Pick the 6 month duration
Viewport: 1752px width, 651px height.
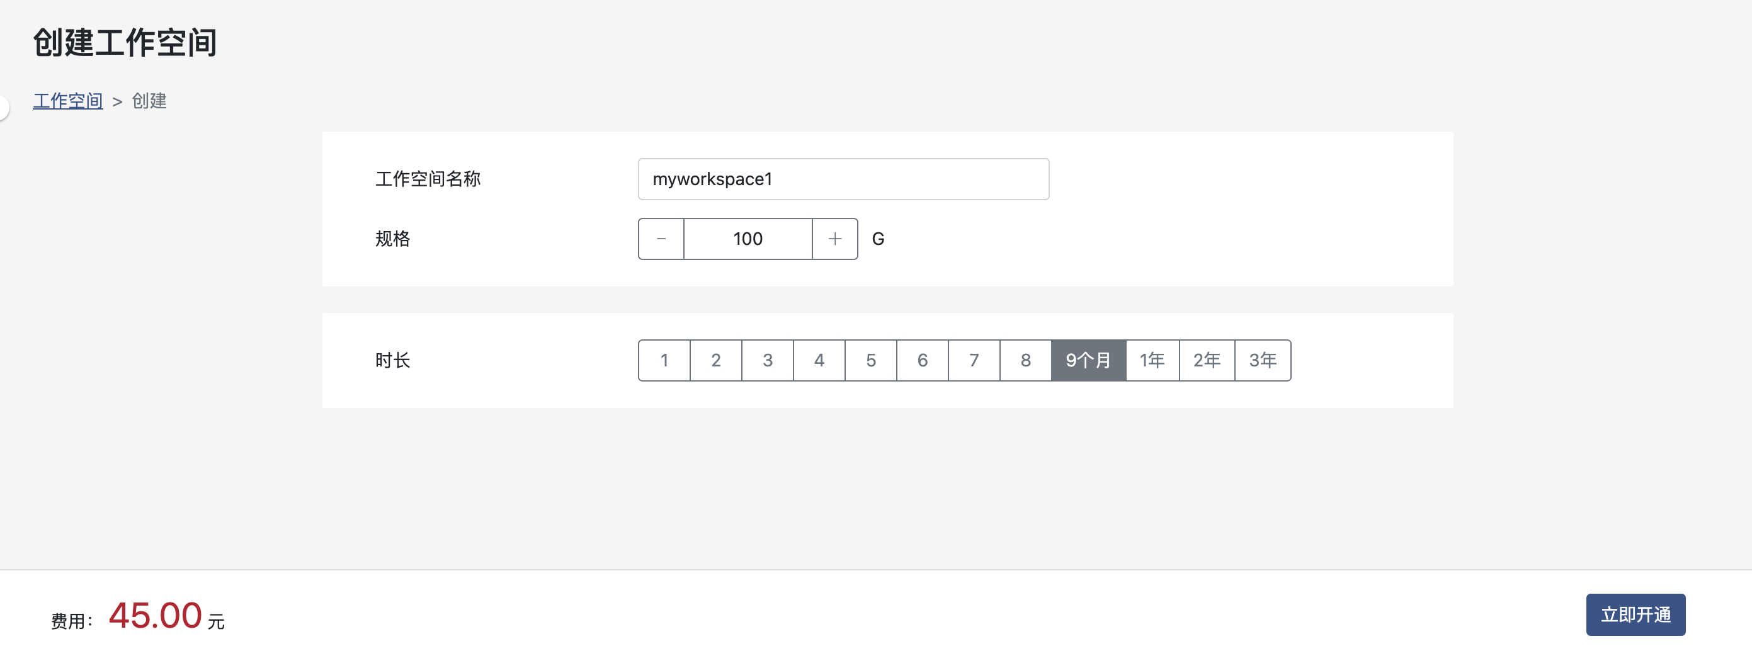coord(922,360)
